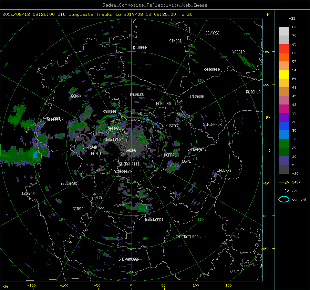Screen dimensions: 310x290
Task: Click the YADGIR city label
Action: 238,52
